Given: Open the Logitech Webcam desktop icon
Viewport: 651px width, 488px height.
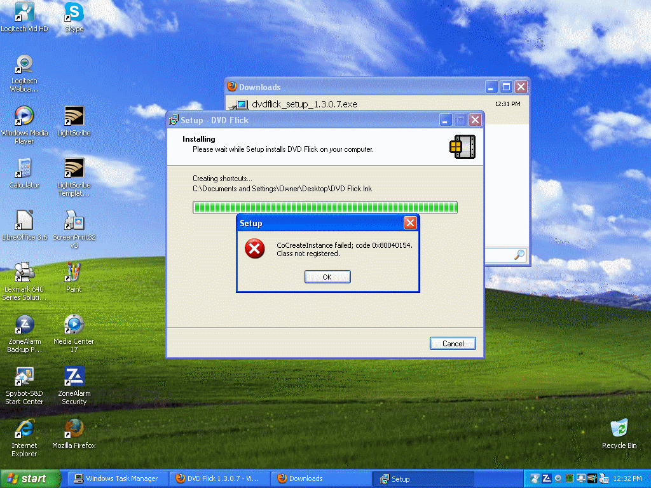Looking at the screenshot, I should point(24,74).
